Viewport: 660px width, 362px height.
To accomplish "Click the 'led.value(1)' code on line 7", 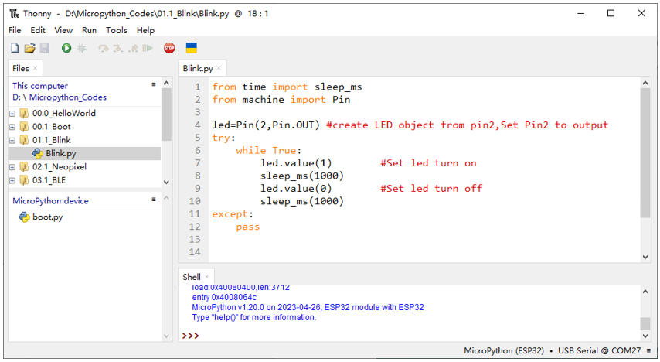I will [296, 163].
